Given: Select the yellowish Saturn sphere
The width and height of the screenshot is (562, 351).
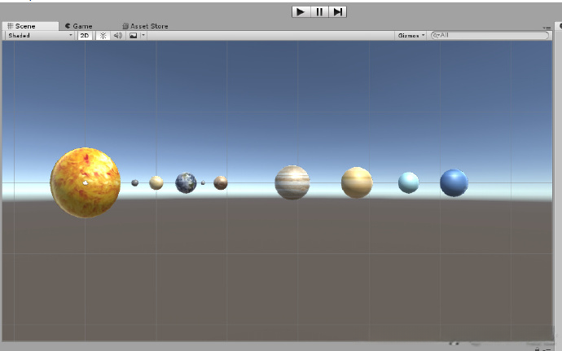Looking at the screenshot, I should pos(357,182).
